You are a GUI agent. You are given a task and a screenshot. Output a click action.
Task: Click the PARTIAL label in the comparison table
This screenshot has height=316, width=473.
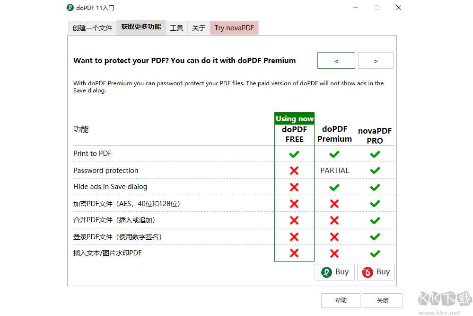coord(334,171)
